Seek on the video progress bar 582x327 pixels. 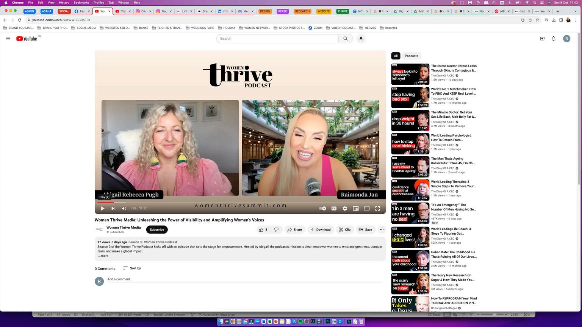click(x=240, y=202)
